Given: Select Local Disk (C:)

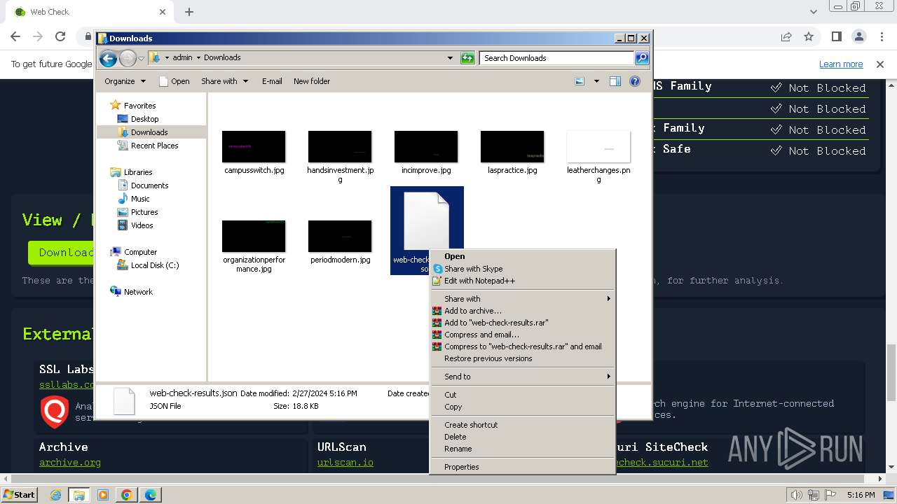Looking at the screenshot, I should click(154, 265).
